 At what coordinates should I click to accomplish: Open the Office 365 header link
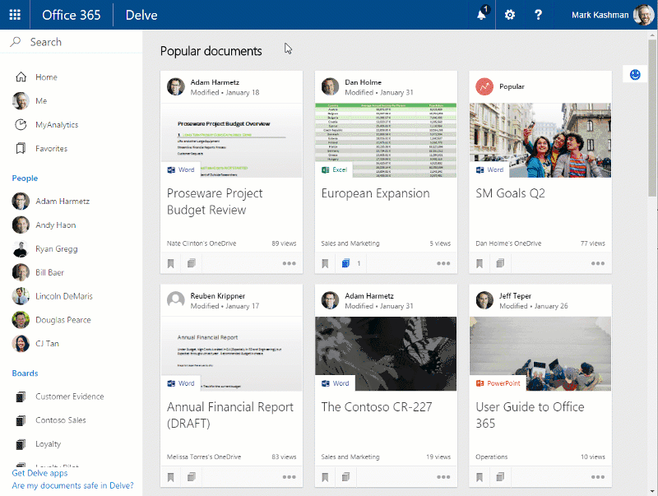(x=72, y=15)
